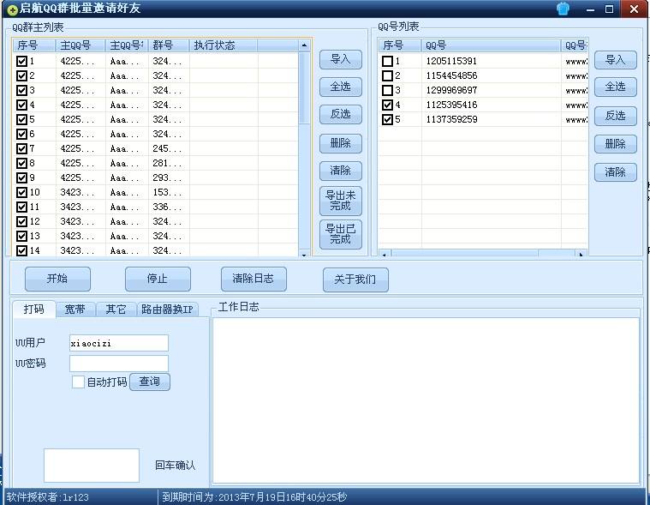Click 全选 button for QQ群主列表
The width and height of the screenshot is (650, 505).
pos(341,87)
